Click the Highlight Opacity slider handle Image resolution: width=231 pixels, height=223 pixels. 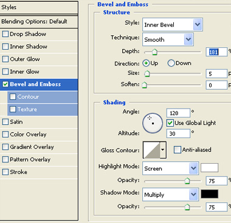click(187, 181)
